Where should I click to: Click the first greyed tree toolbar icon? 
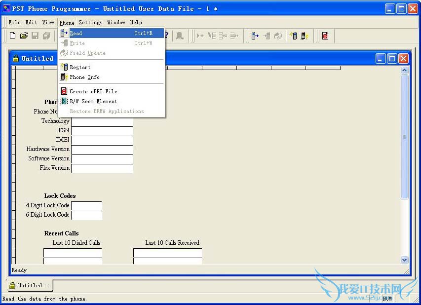[x=200, y=36]
